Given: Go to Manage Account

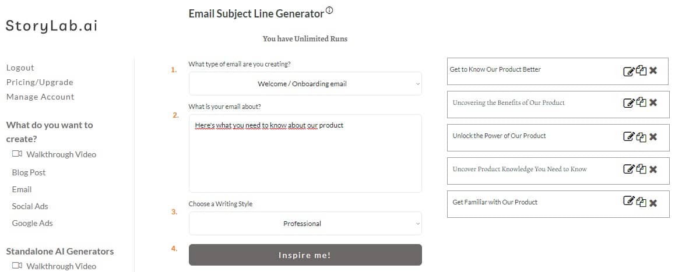Looking at the screenshot, I should tap(40, 97).
